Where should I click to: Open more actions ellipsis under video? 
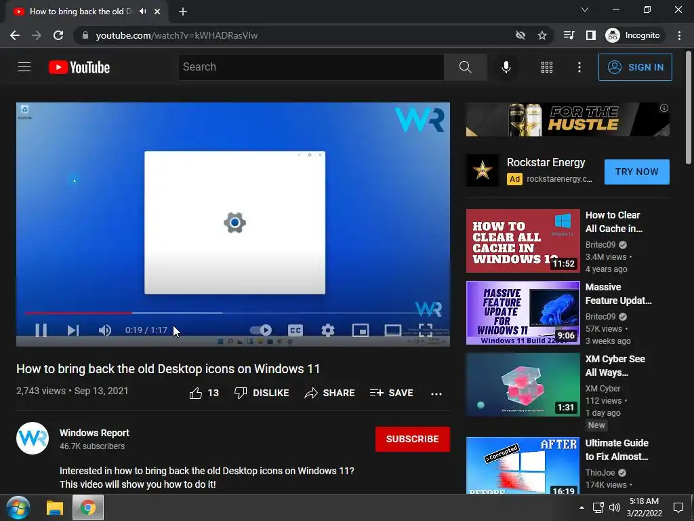click(436, 393)
